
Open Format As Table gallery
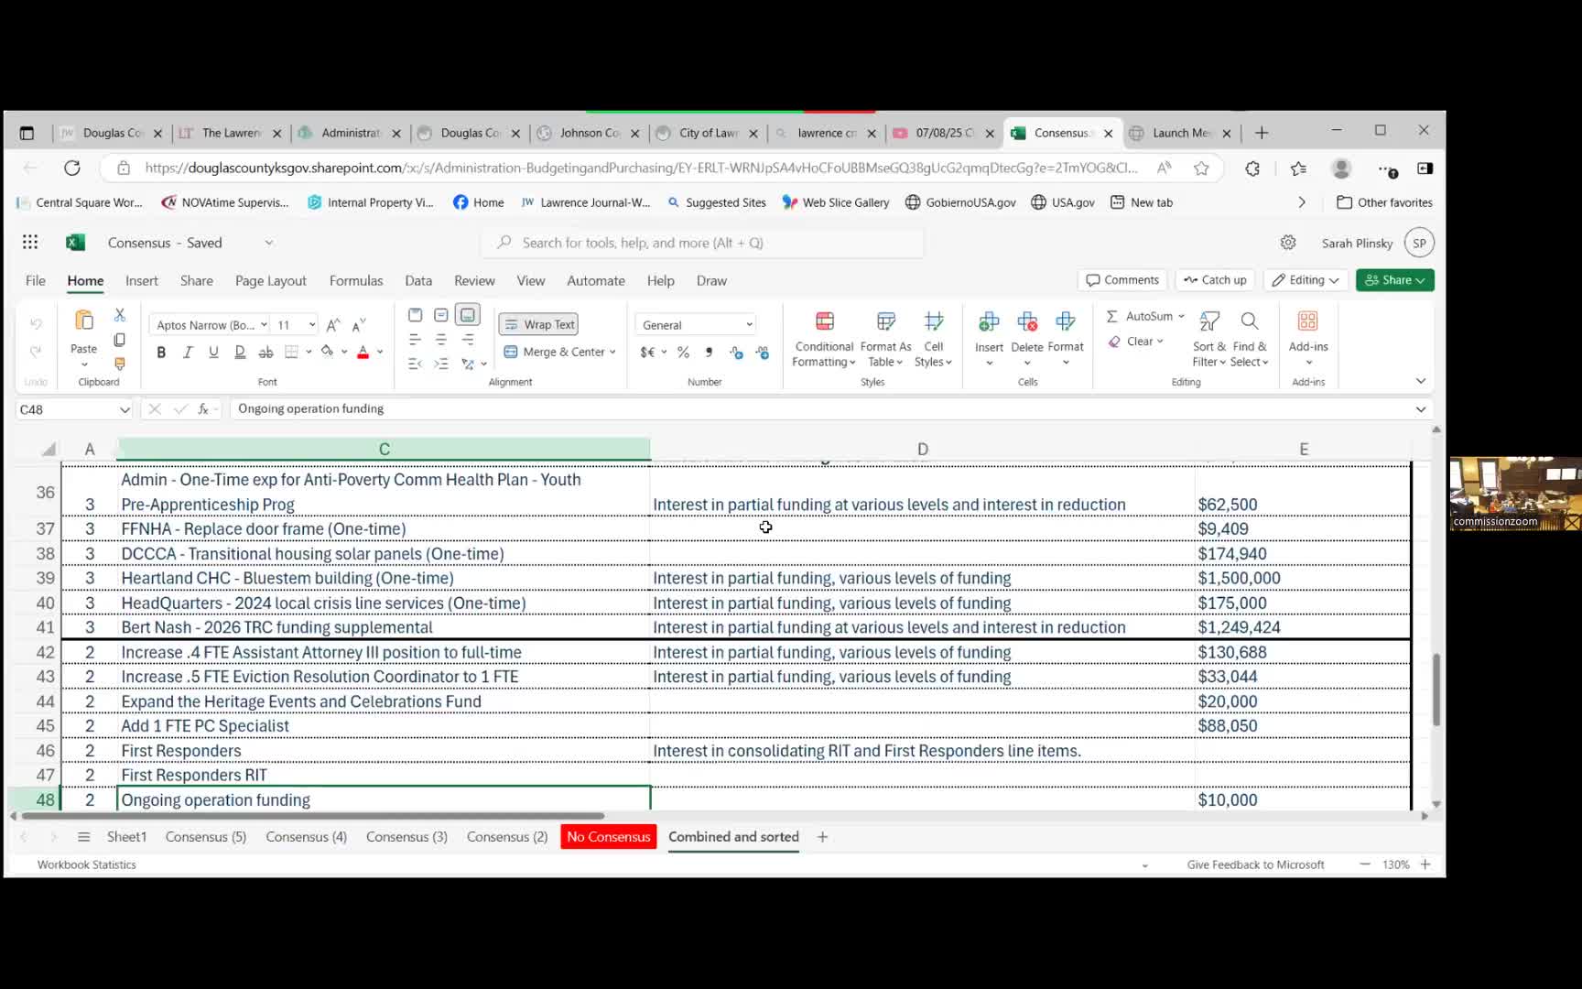click(885, 339)
